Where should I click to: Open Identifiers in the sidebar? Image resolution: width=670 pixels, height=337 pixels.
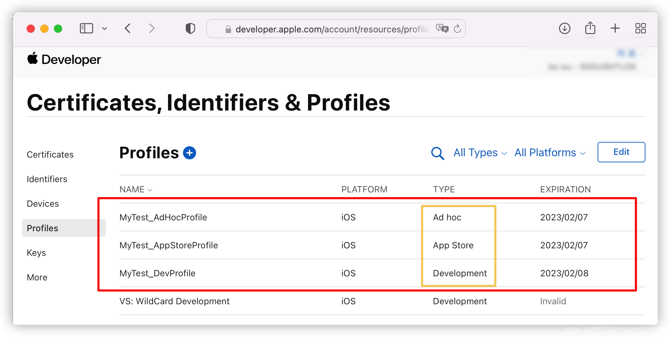pos(47,179)
